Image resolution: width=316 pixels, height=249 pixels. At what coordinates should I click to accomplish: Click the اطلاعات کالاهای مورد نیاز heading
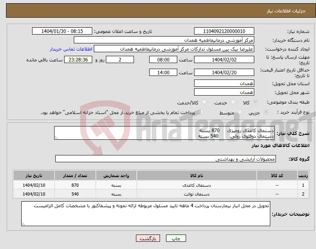280,145
